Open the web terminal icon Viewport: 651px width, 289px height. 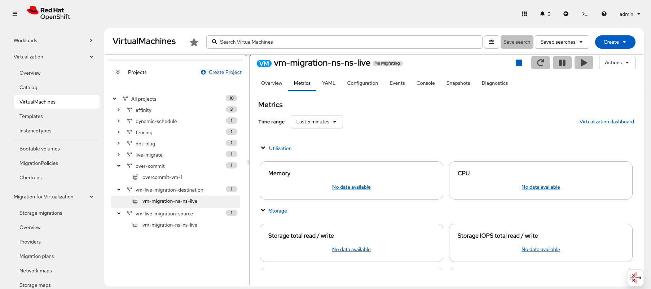585,14
